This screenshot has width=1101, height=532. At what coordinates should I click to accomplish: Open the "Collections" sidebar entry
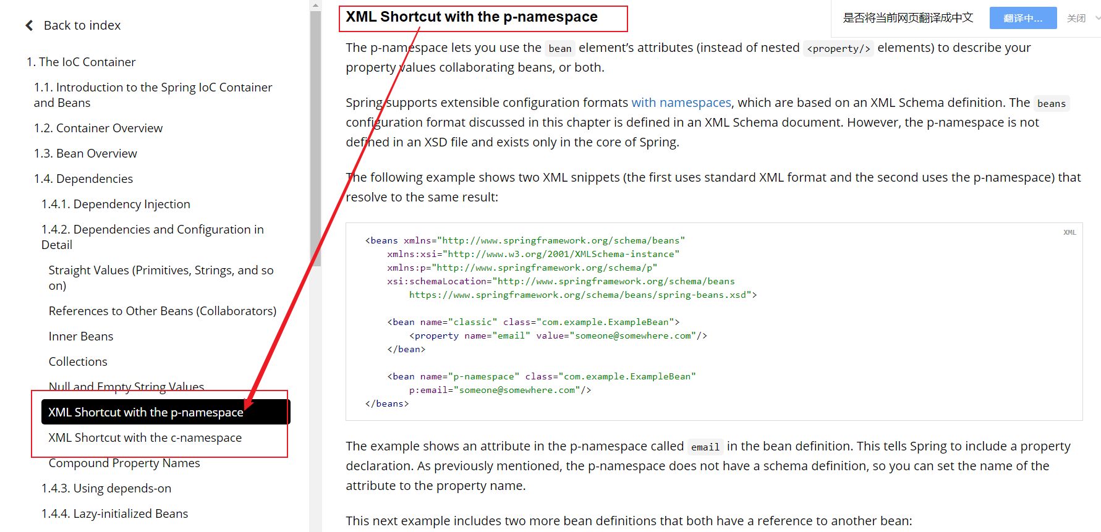78,361
